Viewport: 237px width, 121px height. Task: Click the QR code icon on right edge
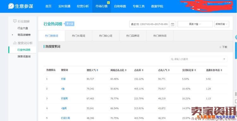click(x=236, y=94)
